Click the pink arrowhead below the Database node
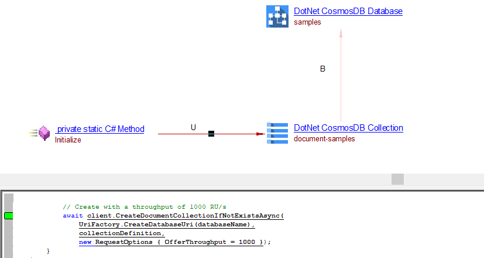This screenshot has width=484, height=258. [x=341, y=34]
